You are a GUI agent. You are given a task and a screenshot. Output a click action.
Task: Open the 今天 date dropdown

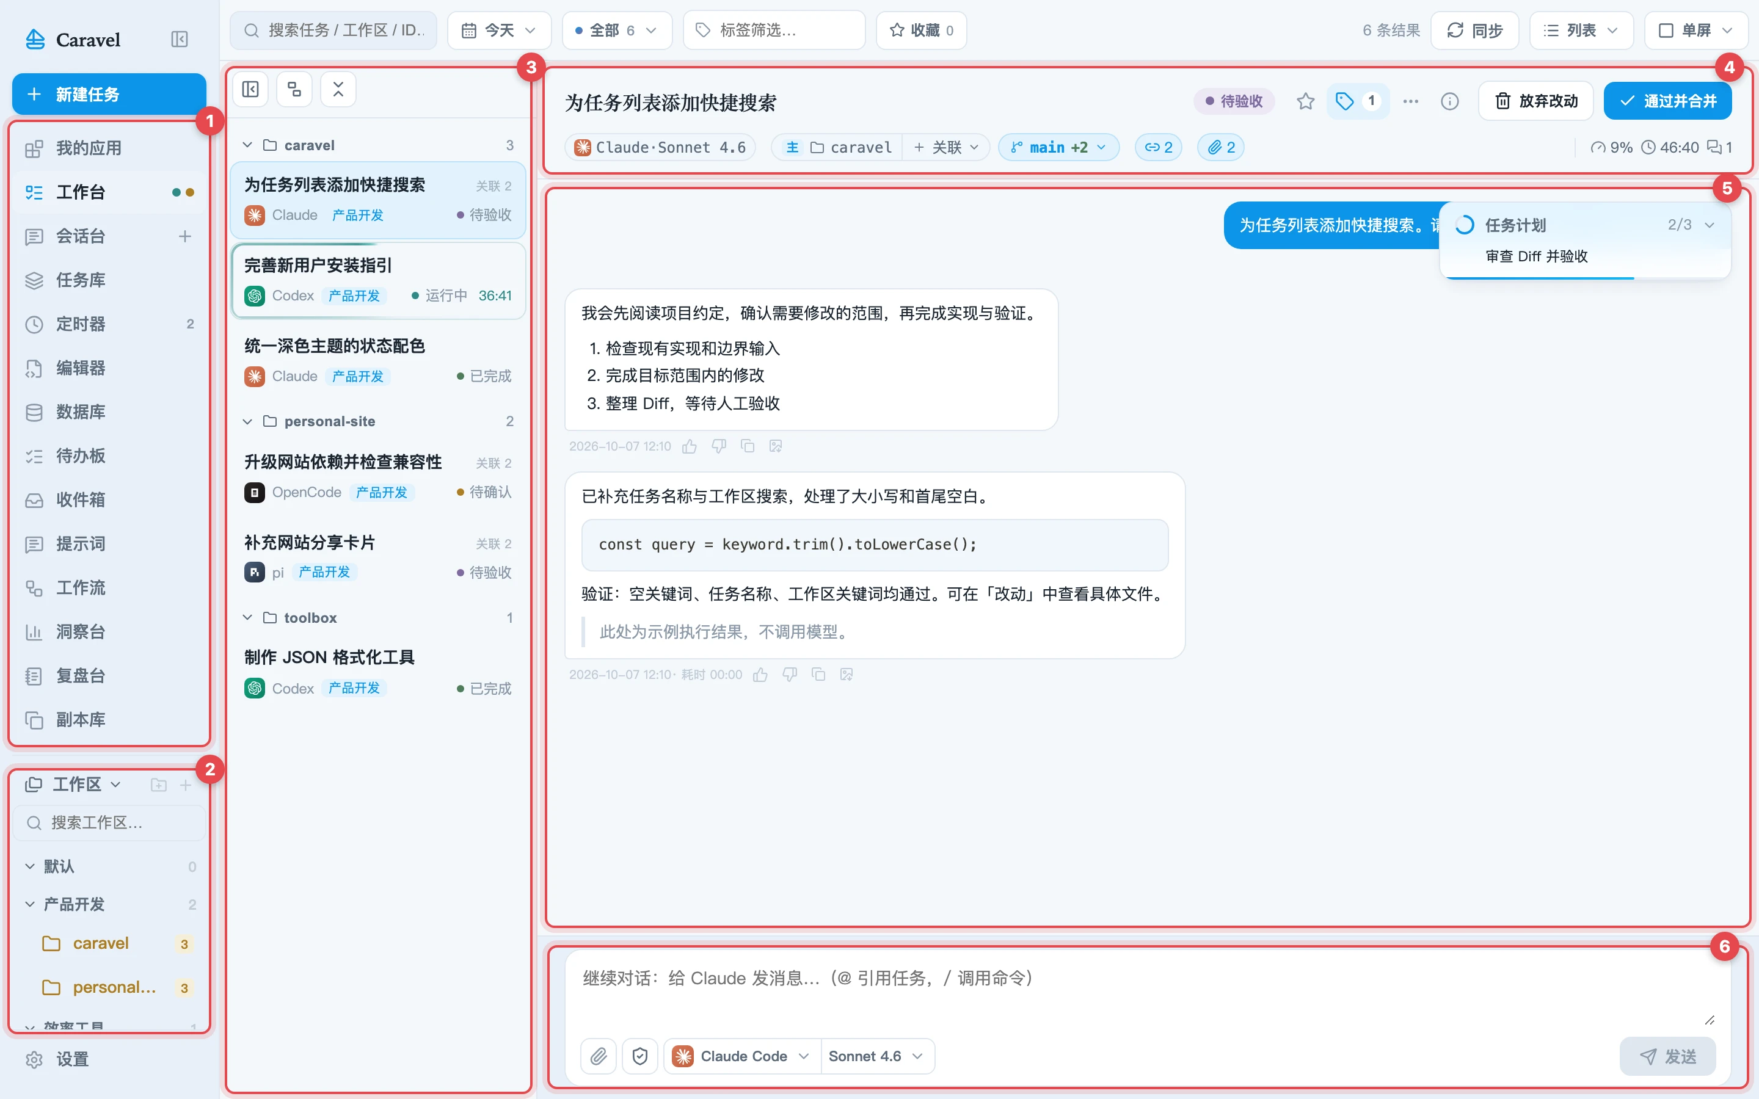pyautogui.click(x=500, y=31)
